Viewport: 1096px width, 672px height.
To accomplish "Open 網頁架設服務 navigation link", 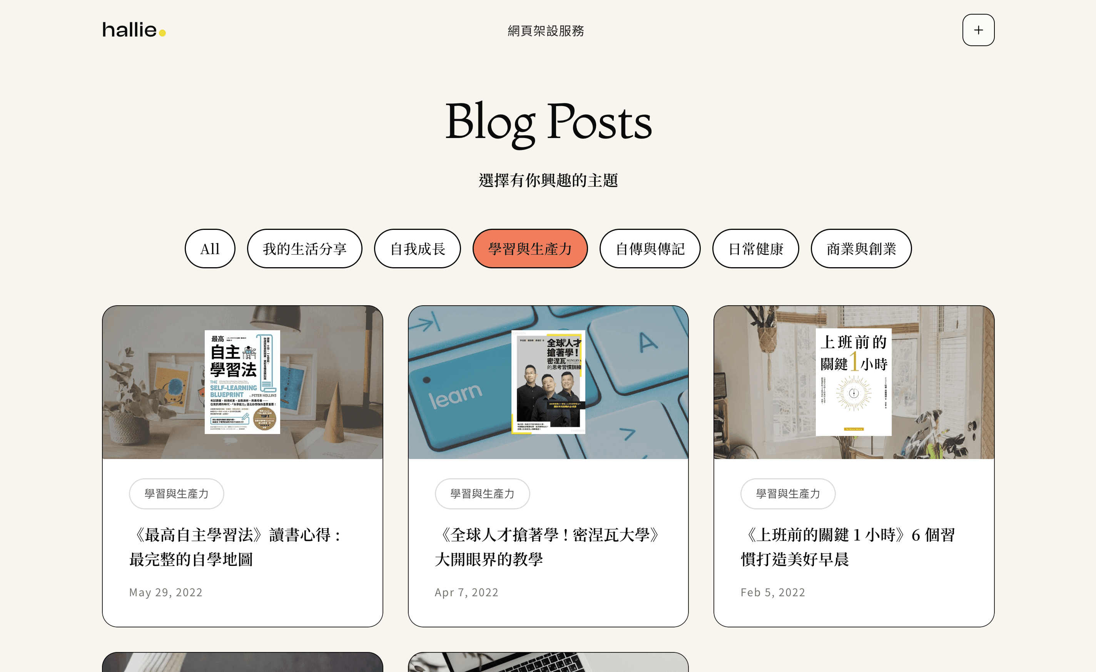I will coord(546,31).
